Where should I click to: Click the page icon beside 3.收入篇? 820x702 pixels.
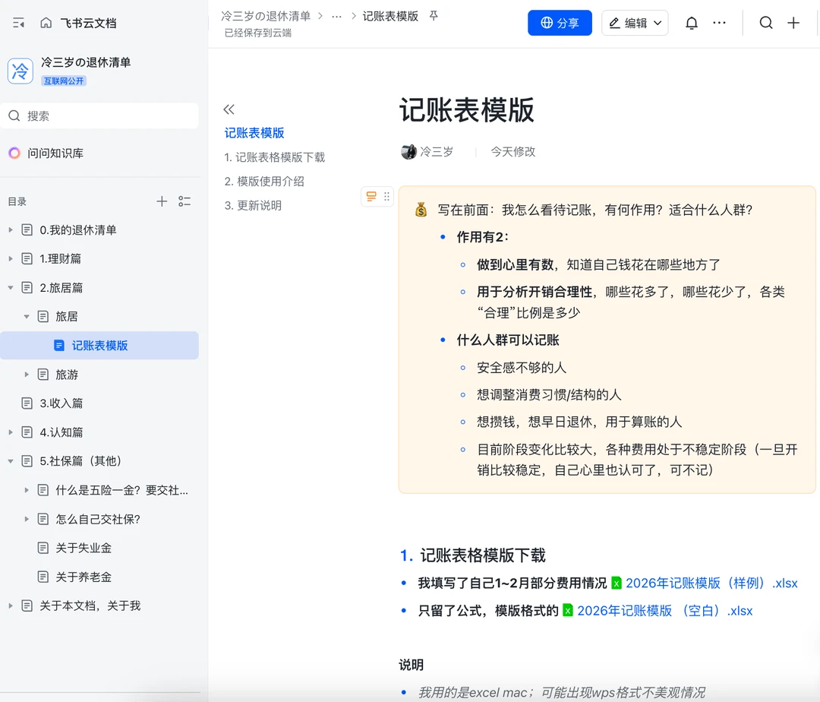click(x=27, y=403)
